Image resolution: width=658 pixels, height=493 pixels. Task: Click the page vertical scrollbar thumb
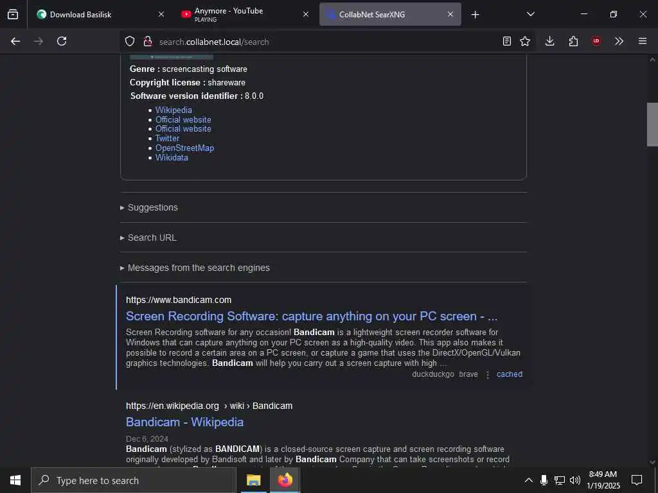pyautogui.click(x=652, y=125)
